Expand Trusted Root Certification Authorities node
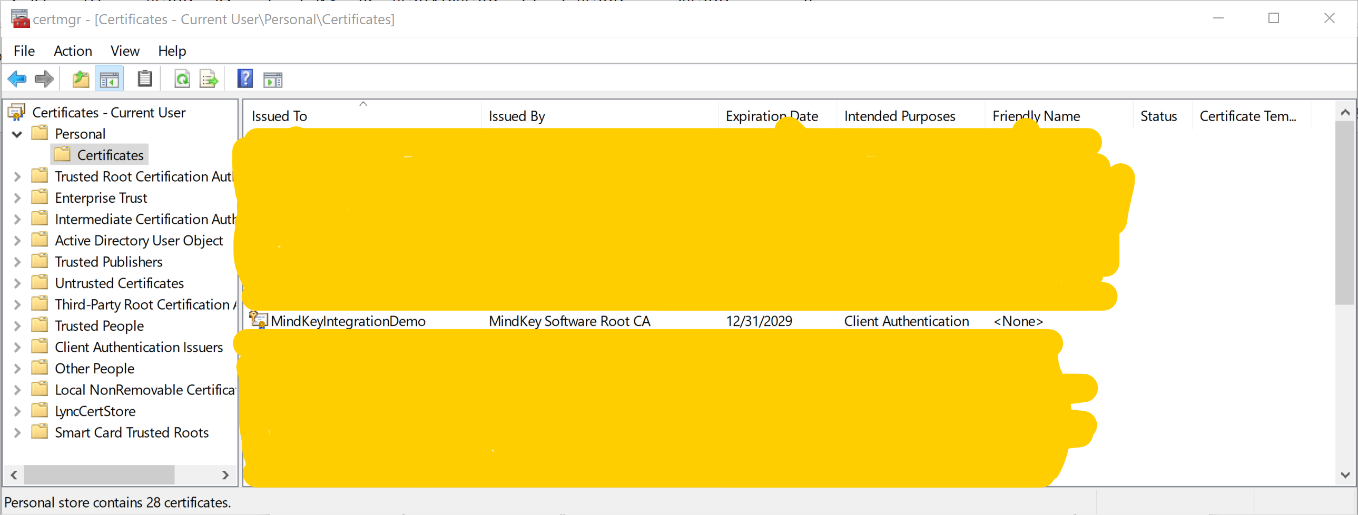The height and width of the screenshot is (515, 1358). pyautogui.click(x=17, y=177)
